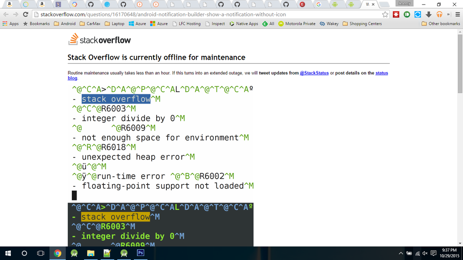The height and width of the screenshot is (260, 463).
Task: Open the All bookmark
Action: click(269, 23)
